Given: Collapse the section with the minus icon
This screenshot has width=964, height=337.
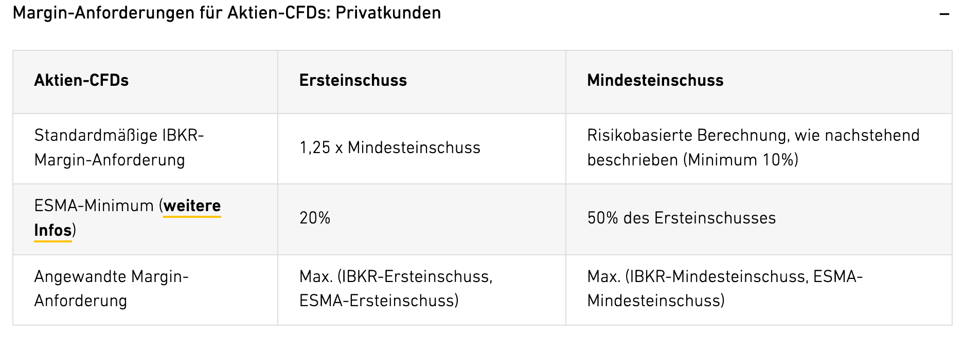Looking at the screenshot, I should (x=943, y=14).
